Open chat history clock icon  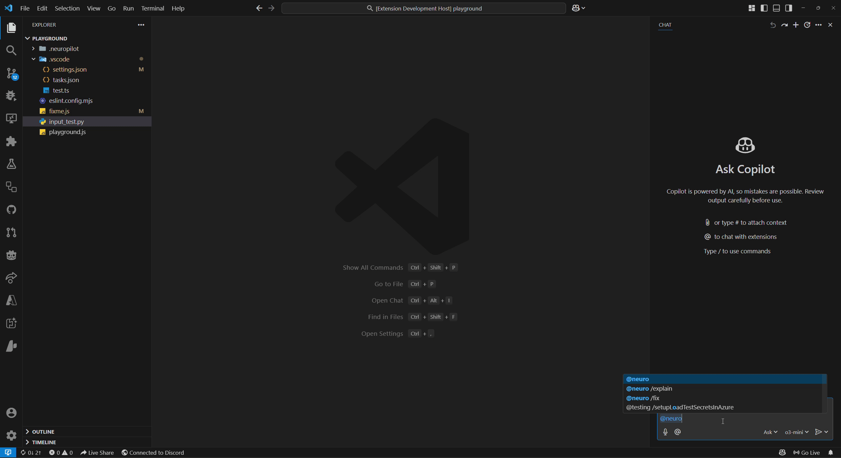coord(807,25)
